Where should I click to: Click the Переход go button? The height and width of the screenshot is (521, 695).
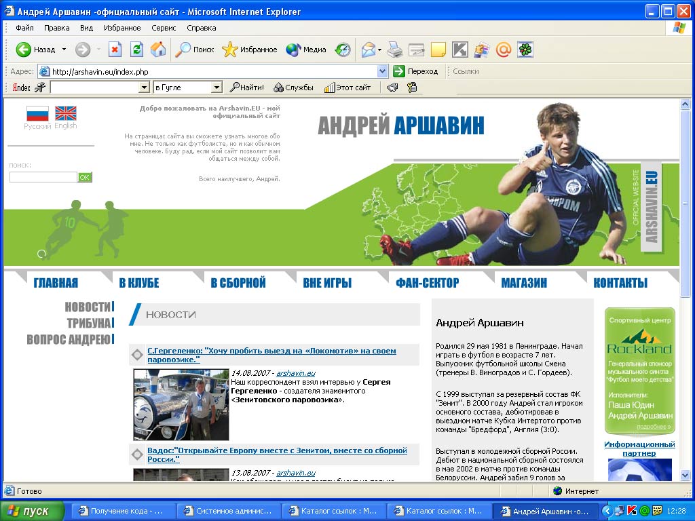416,71
